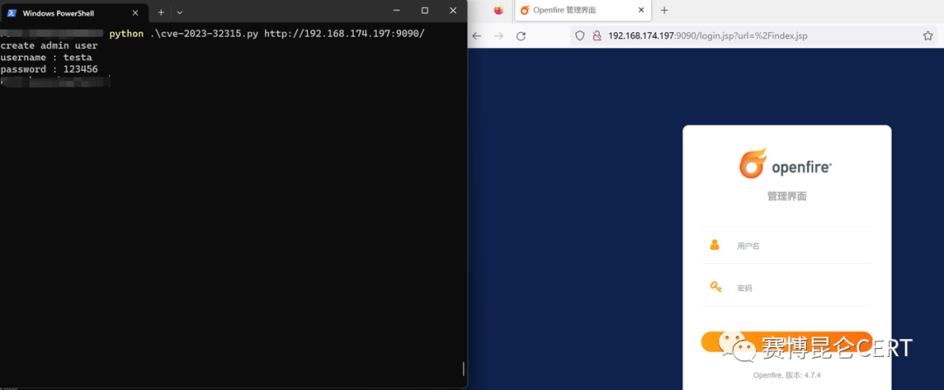
Task: Click the Openfire 版本 4.7.4 text
Action: click(x=787, y=375)
